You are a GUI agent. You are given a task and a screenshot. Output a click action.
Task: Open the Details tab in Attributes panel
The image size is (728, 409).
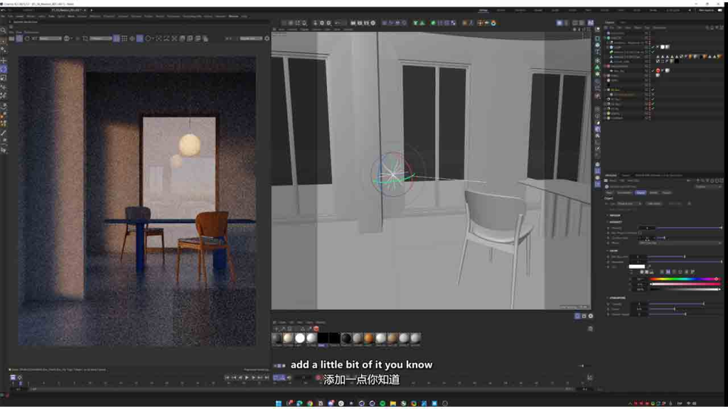pyautogui.click(x=654, y=192)
